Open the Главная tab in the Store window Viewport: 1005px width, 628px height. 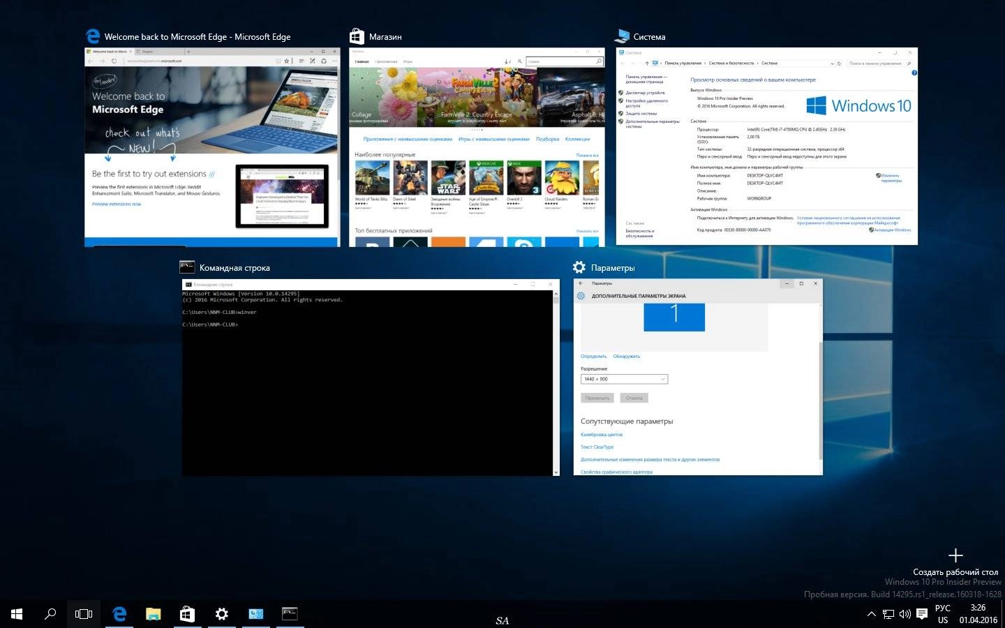362,61
